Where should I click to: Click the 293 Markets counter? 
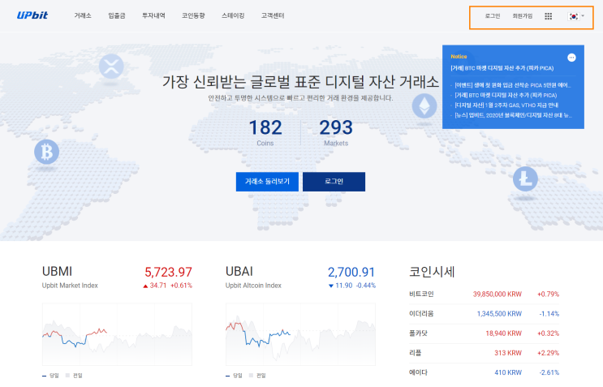point(336,132)
